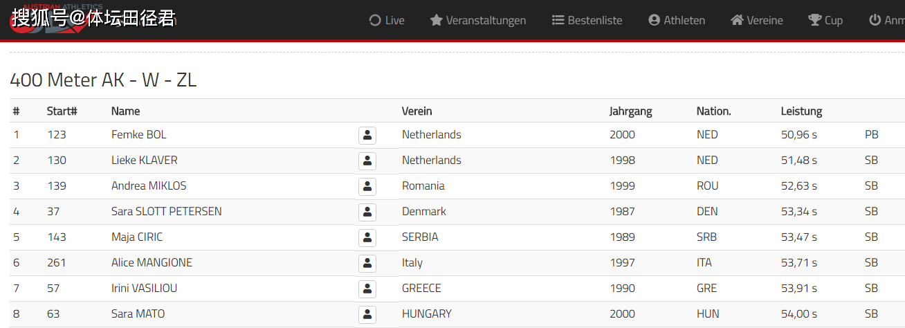905x328 pixels.
Task: Go to the Live menu item
Action: click(387, 20)
